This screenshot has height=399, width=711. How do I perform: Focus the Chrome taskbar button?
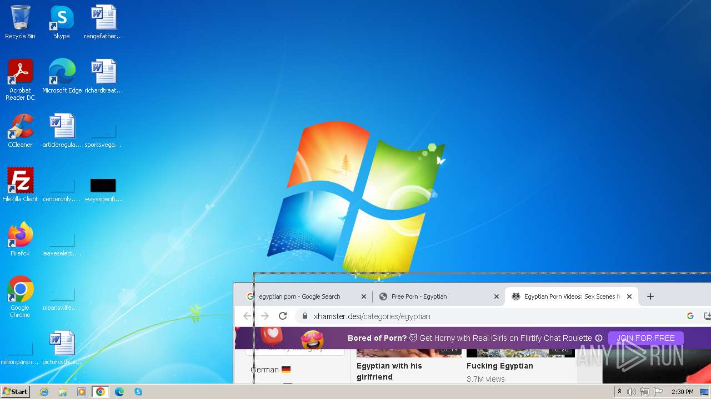tap(101, 392)
